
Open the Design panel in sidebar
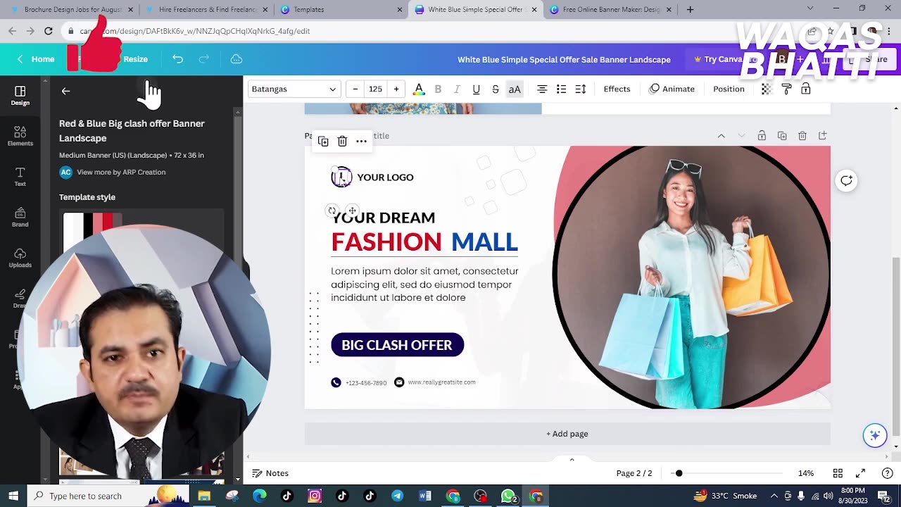coord(20,96)
